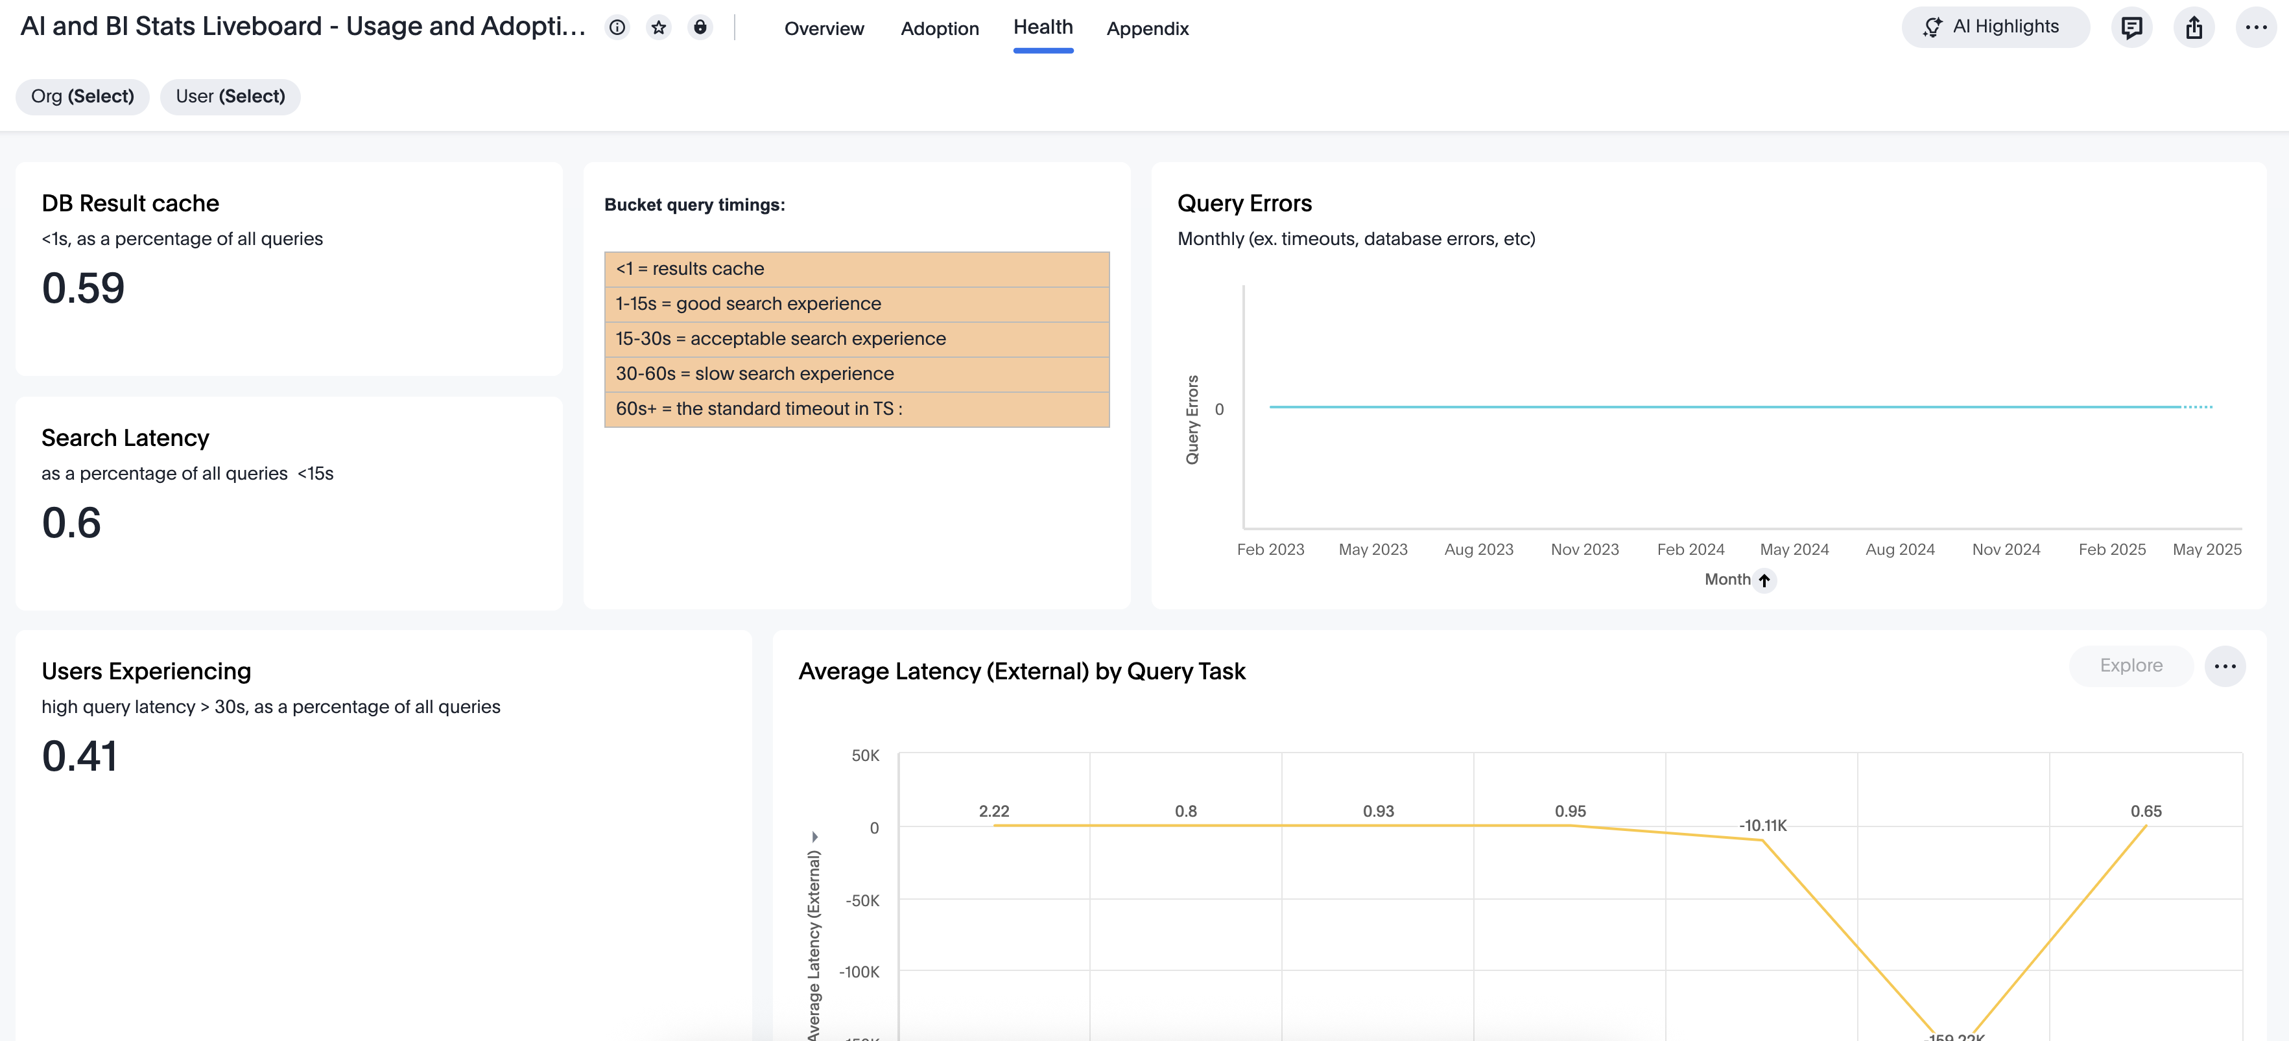This screenshot has width=2289, height=1041.
Task: Open the User (Select) filter
Action: pyautogui.click(x=230, y=96)
